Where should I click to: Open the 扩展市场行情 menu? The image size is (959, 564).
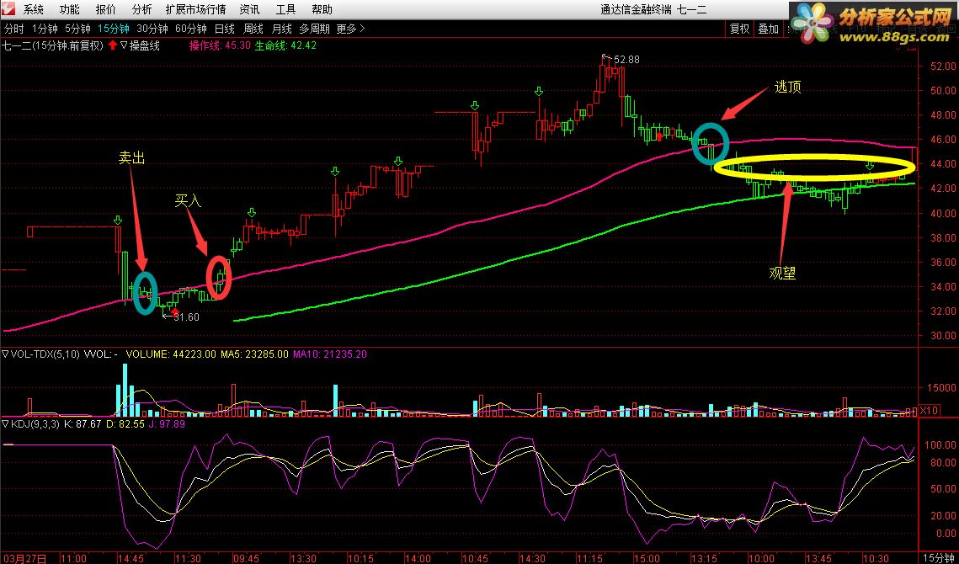(195, 9)
